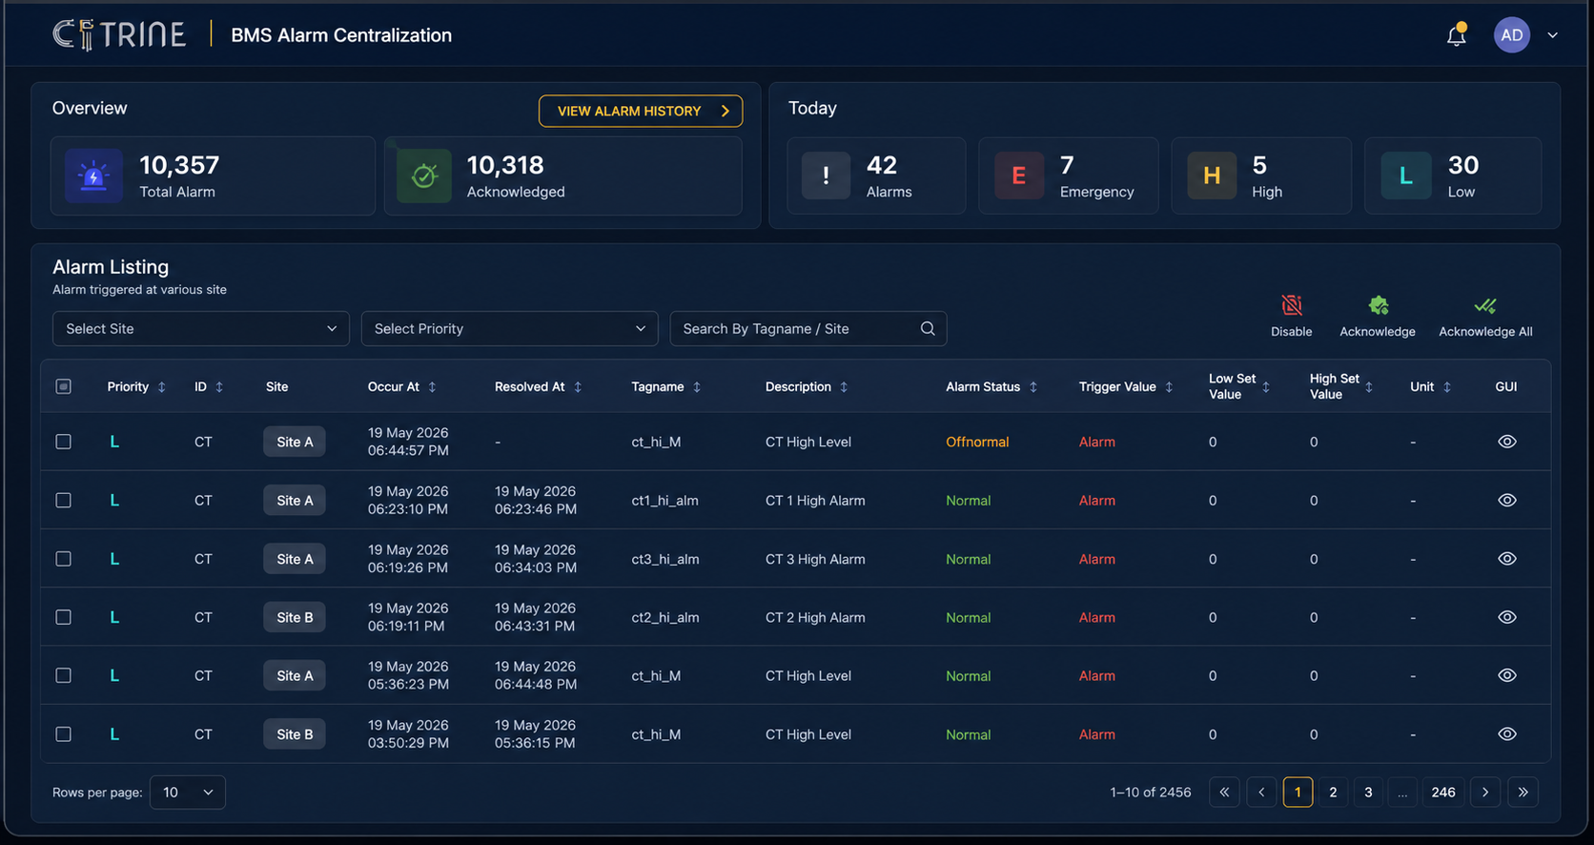This screenshot has height=845, width=1594.
Task: Check the row occurring at 03:50:29 PM
Action: coord(64,734)
